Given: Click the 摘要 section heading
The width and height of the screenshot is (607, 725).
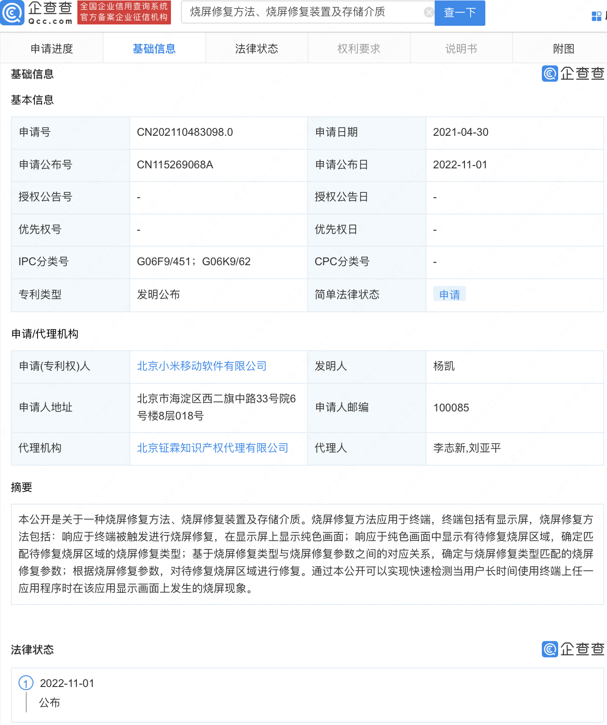Looking at the screenshot, I should [22, 487].
